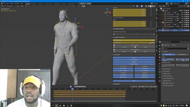The width and height of the screenshot is (190, 107).
Task: Play the animation forward
Action: click(81, 86)
